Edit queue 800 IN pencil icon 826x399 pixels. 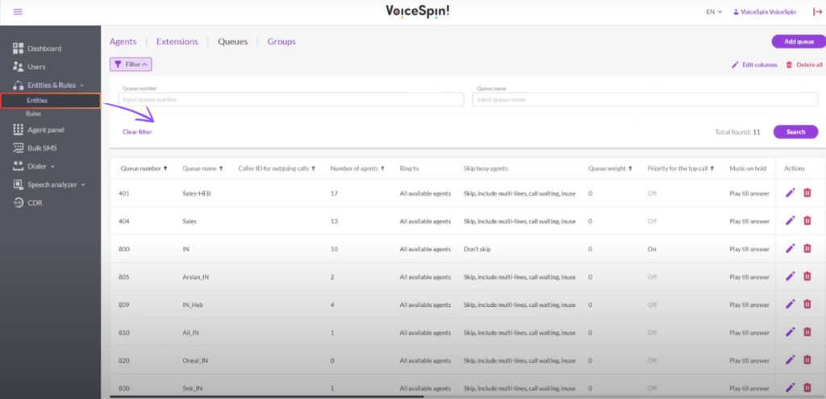[x=790, y=248]
